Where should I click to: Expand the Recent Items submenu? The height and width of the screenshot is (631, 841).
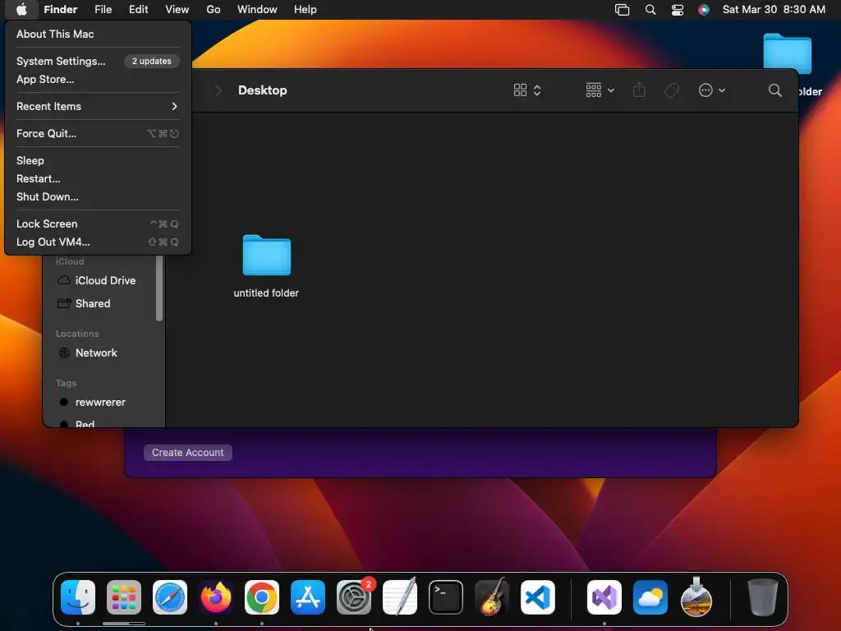(98, 106)
